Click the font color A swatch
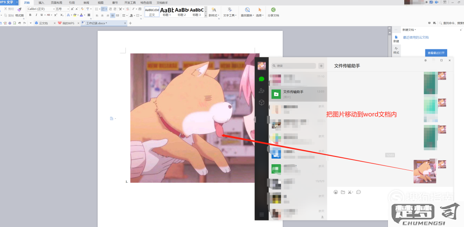 coord(81,15)
